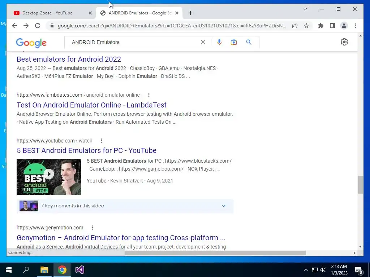This screenshot has width=370, height=277.
Task: Bookmark this page with the star icon
Action: [x=306, y=26]
